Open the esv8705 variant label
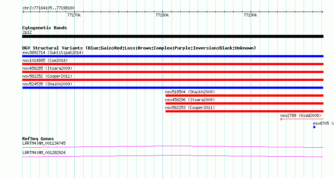 pos(323,123)
